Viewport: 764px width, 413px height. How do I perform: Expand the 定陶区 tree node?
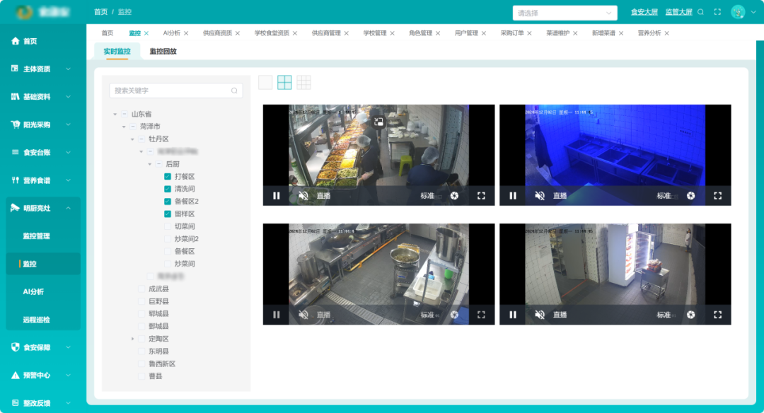[x=132, y=339]
